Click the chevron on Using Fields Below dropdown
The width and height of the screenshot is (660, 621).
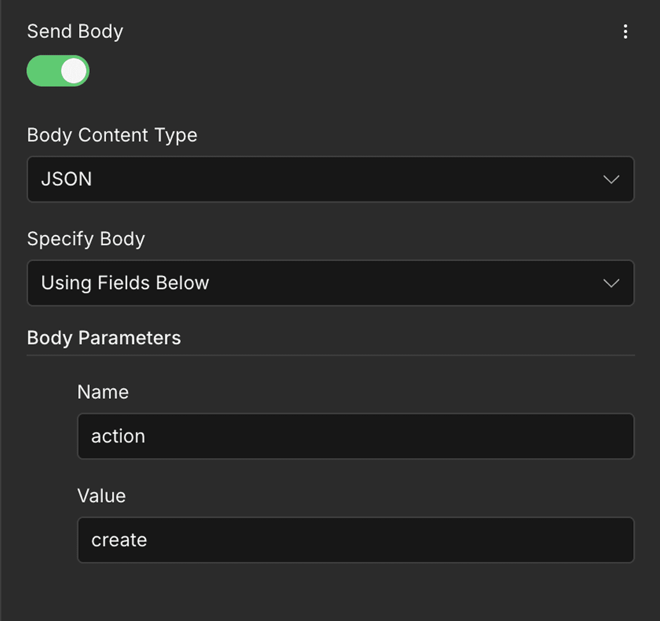click(611, 283)
